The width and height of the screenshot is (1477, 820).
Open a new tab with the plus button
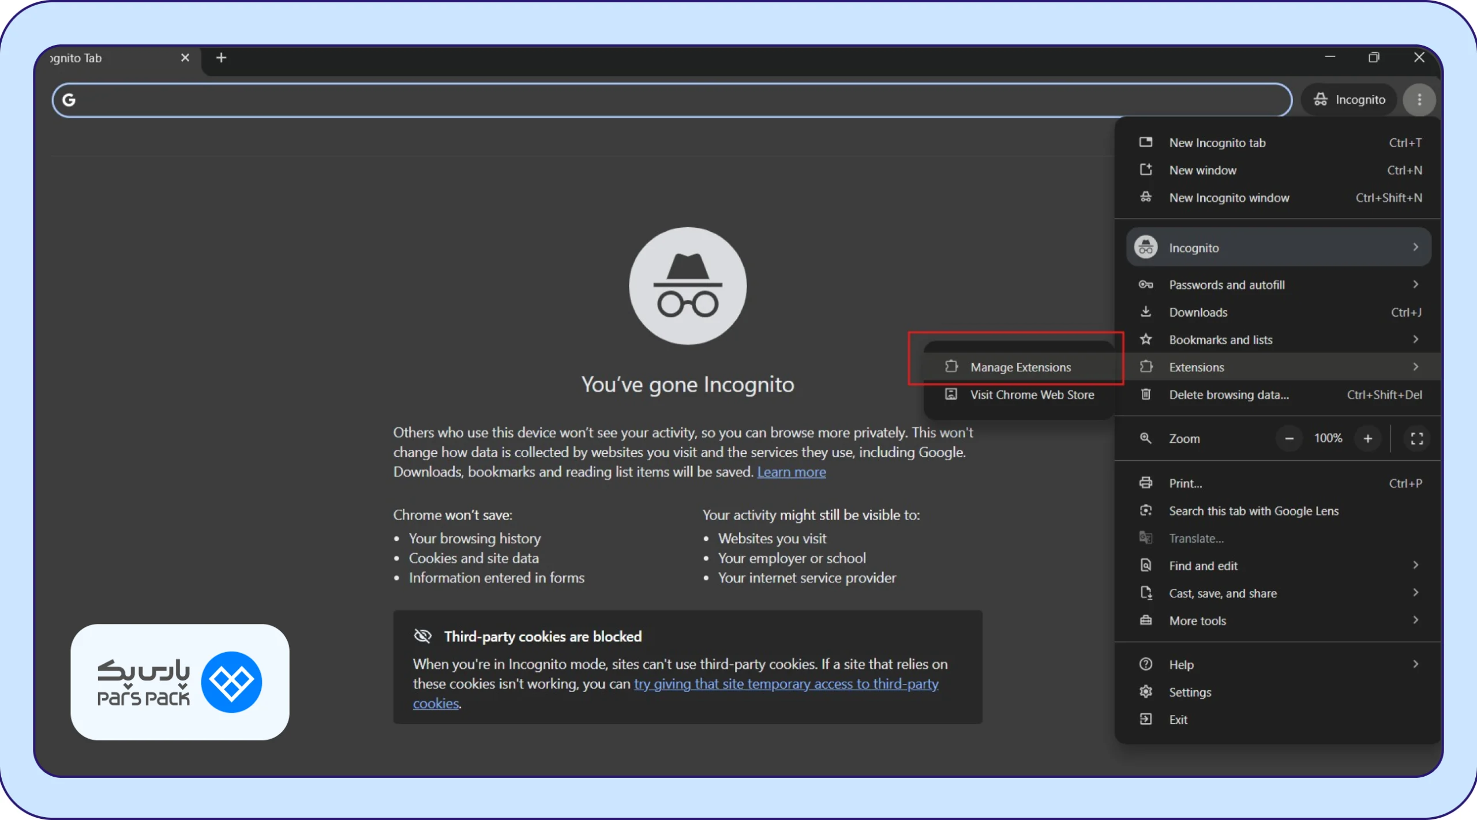tap(221, 58)
